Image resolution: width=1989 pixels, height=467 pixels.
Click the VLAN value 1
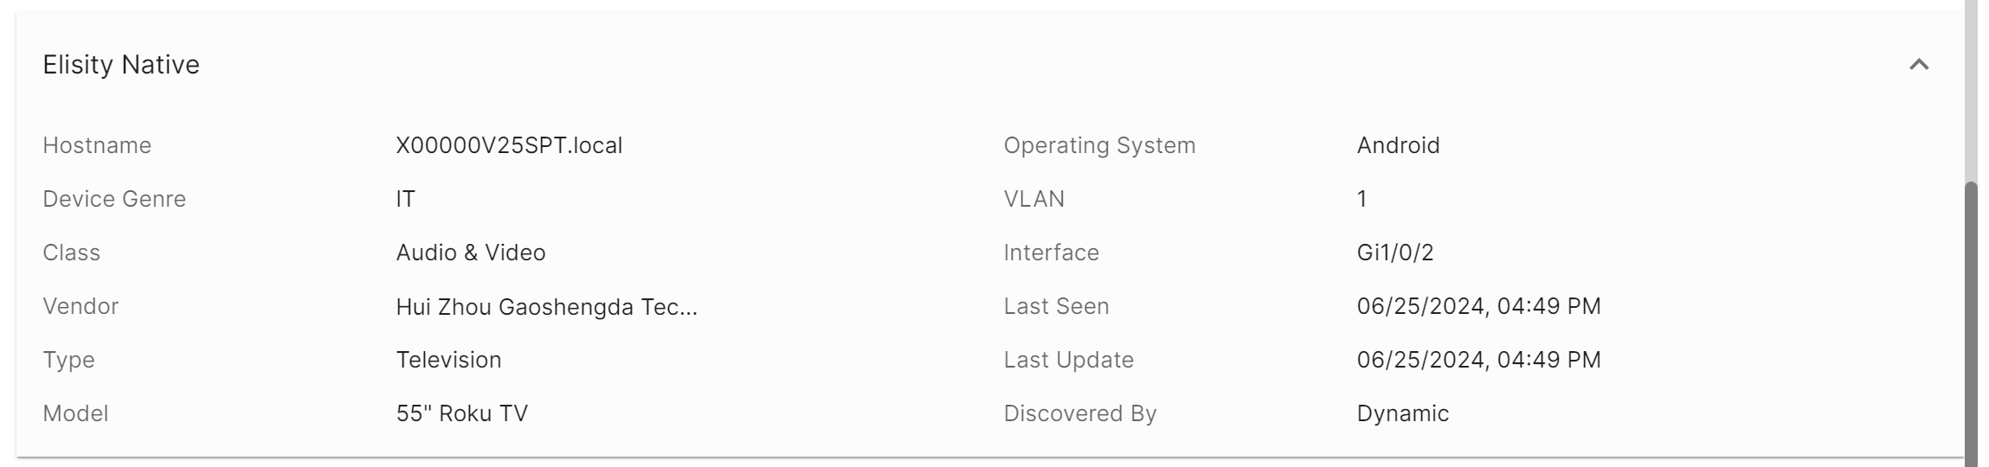1361,199
